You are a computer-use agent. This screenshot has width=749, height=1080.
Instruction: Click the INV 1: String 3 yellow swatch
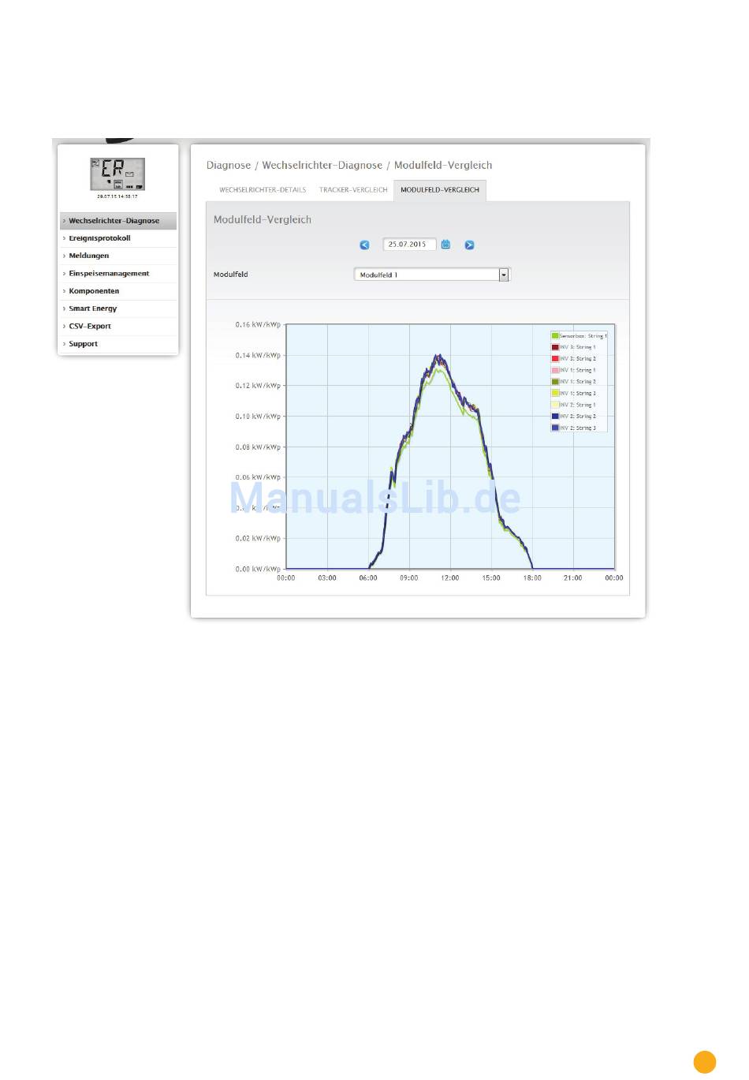point(555,393)
